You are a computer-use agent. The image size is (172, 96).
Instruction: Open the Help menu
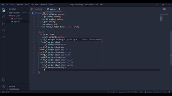point(51,5)
